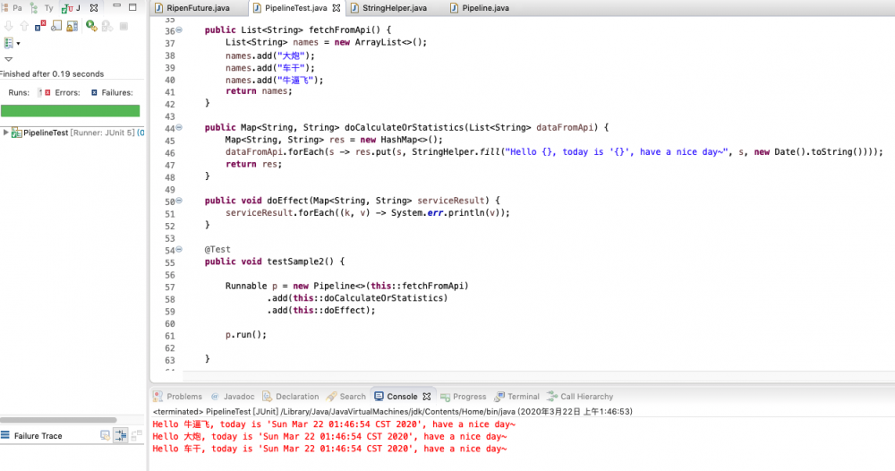Click JUnit tree horizontal scrollbar
895x471 pixels.
click(58, 420)
